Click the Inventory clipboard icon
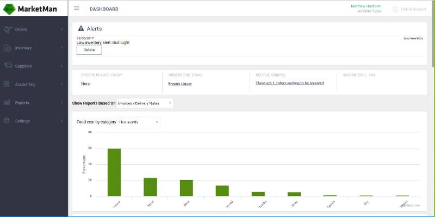 (x=7, y=48)
